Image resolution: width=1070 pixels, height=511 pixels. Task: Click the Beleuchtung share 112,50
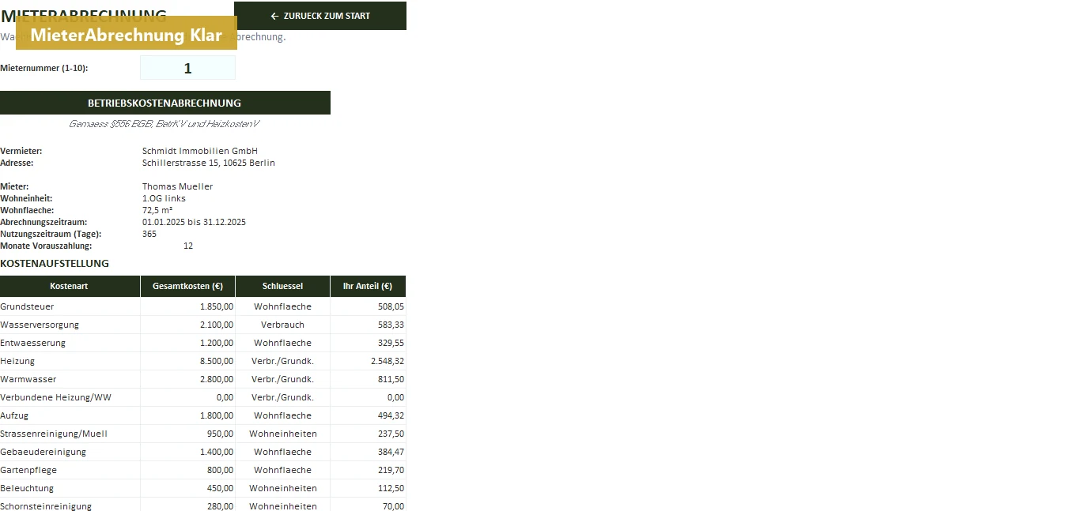[x=391, y=488]
